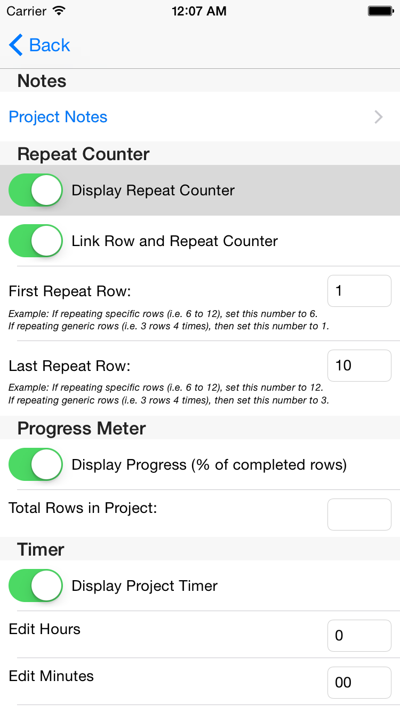This screenshot has height=712, width=400.
Task: Edit the Last Repeat Row field
Action: pos(359,366)
